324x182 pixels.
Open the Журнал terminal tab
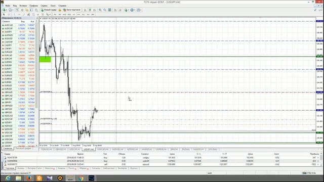point(134,168)
